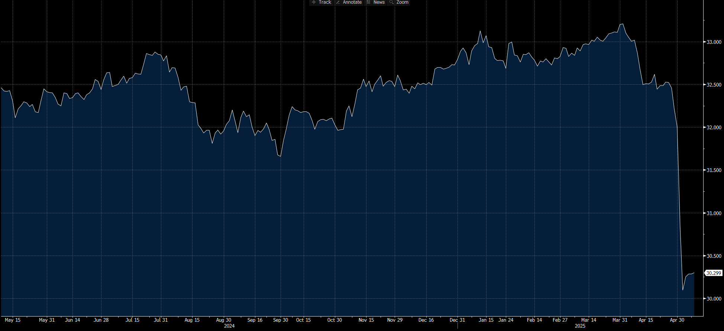Screen dimensions: 724x331
Task: Click the Aug 15 date label
Action: [x=192, y=320]
